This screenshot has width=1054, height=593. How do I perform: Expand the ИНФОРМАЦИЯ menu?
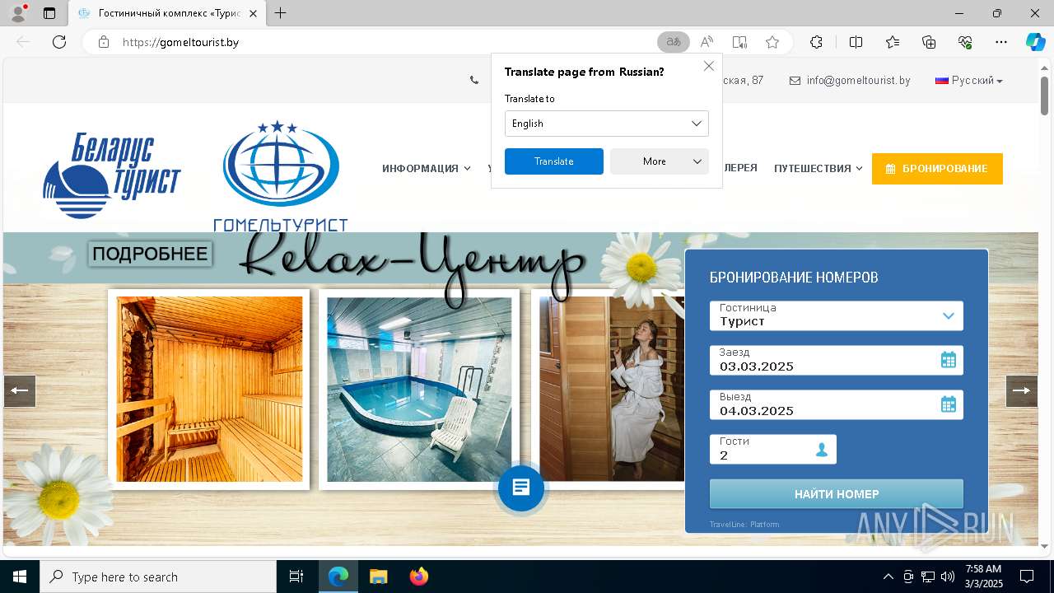click(427, 168)
